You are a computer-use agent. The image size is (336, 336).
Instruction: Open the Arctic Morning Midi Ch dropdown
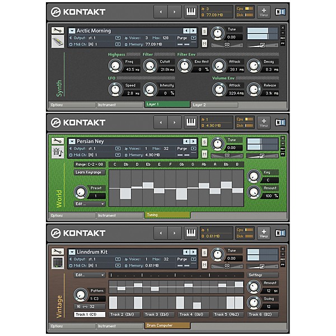click(x=118, y=44)
